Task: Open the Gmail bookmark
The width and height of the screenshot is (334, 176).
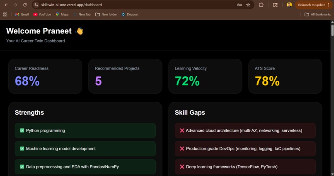Action: click(22, 14)
